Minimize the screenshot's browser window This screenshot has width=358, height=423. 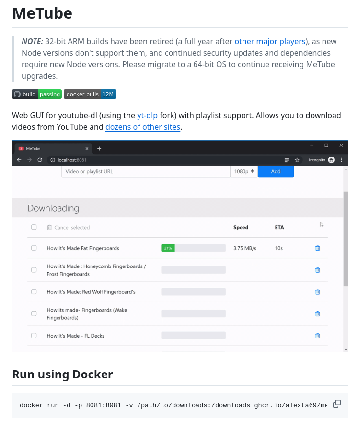312,145
